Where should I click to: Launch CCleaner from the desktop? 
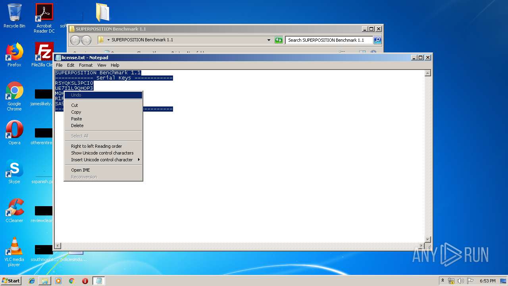14,211
